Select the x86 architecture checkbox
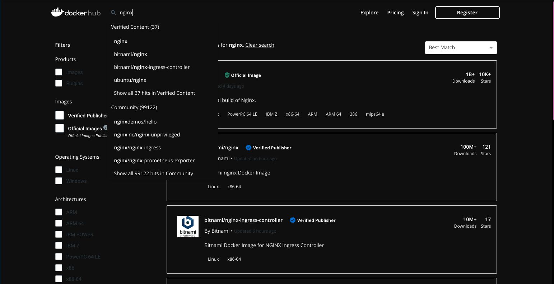This screenshot has height=284, width=554. click(59, 268)
